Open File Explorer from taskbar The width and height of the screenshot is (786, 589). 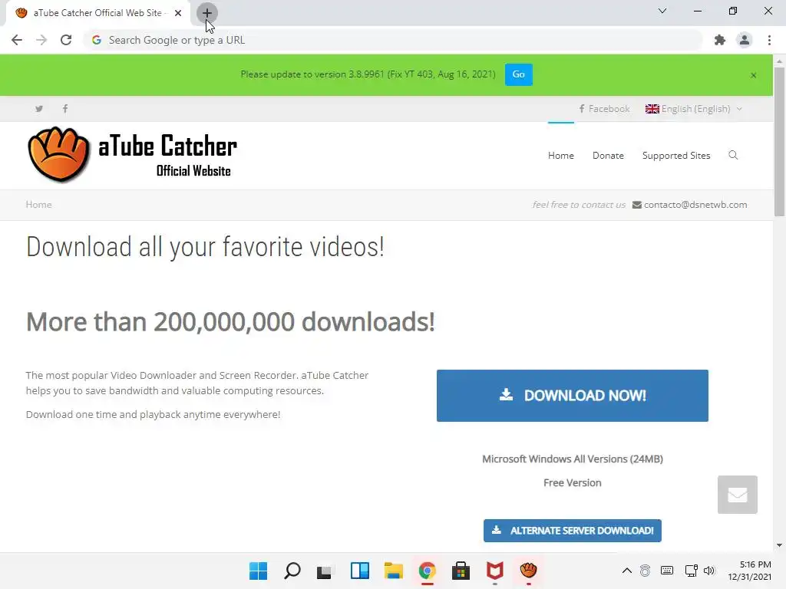394,571
